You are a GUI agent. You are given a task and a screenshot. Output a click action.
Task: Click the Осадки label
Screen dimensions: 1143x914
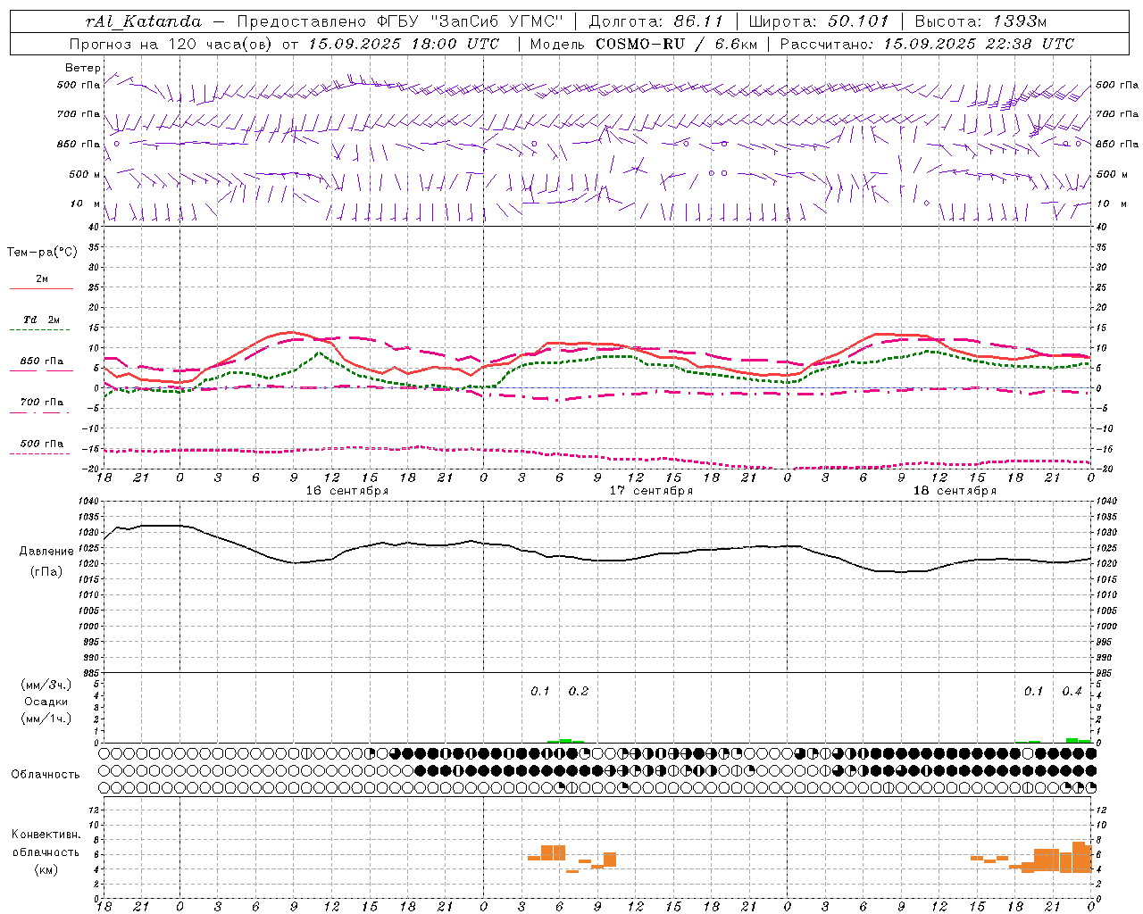click(x=46, y=702)
